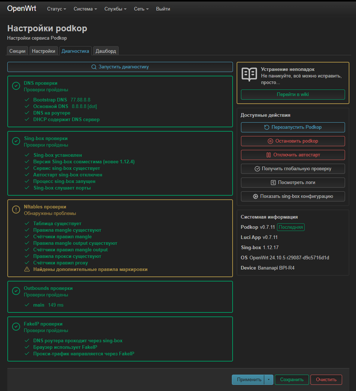Click the checkmark beside Правила прокси существуют
356x391 pixels.
coord(27,256)
